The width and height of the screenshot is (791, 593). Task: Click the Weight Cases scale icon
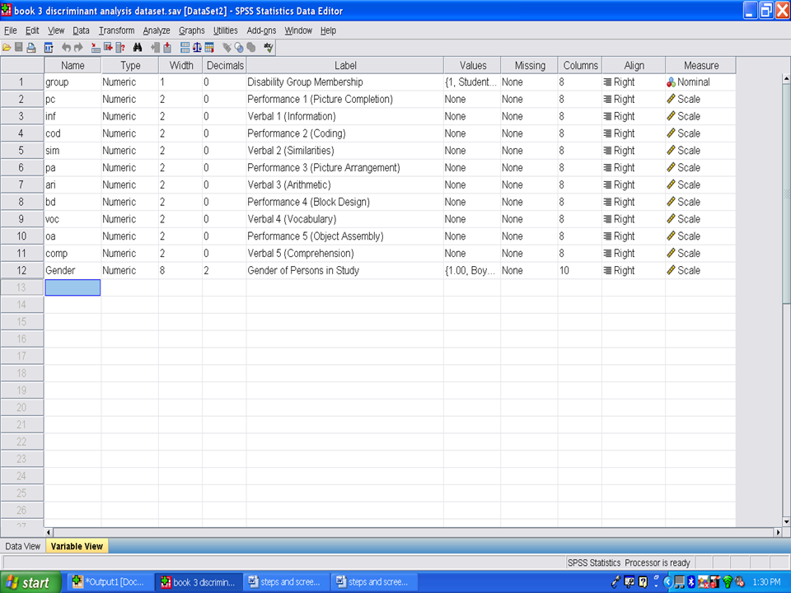pos(197,48)
